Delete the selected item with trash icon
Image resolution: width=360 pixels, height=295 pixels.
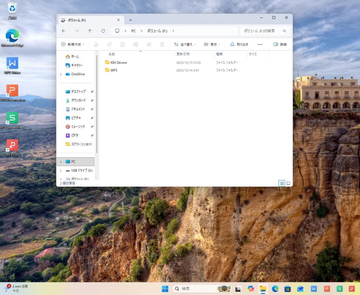162,44
